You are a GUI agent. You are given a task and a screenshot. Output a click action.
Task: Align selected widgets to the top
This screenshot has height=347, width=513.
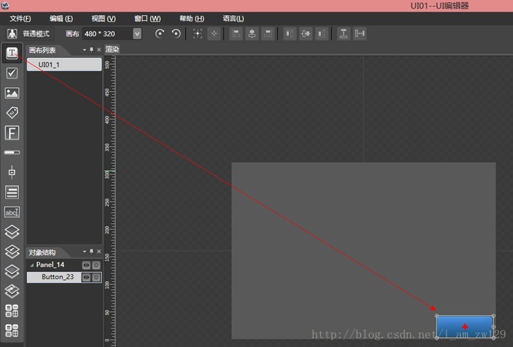coord(290,33)
